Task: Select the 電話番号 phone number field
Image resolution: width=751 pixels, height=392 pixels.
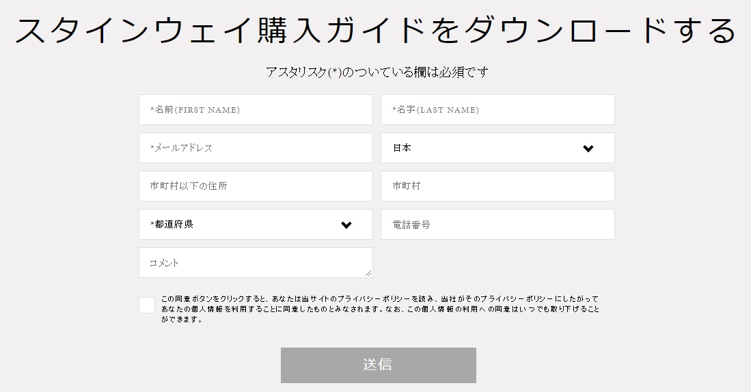Action: (x=497, y=225)
